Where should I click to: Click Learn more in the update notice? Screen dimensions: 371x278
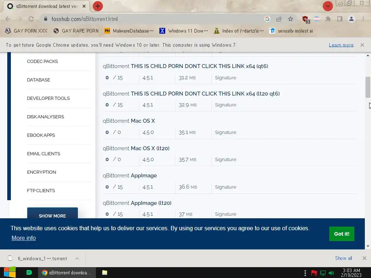(x=341, y=45)
